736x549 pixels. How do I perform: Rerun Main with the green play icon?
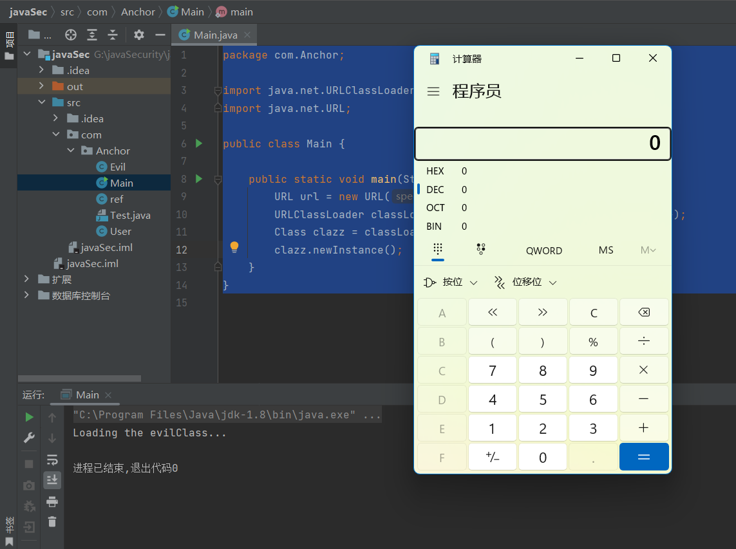[29, 417]
